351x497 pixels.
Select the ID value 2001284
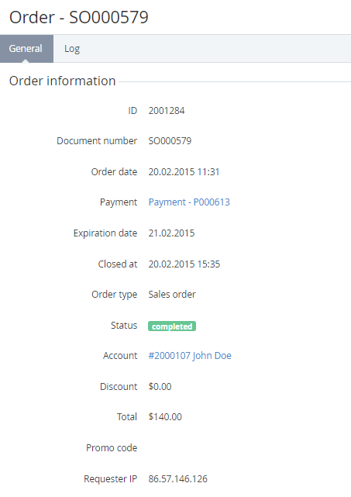167,111
